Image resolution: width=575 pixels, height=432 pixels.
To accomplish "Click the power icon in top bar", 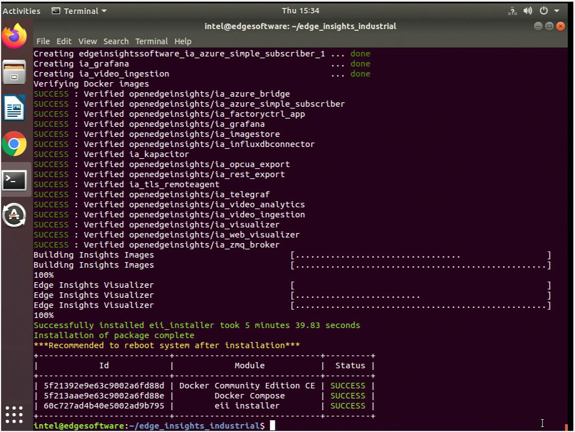I will pos(544,11).
